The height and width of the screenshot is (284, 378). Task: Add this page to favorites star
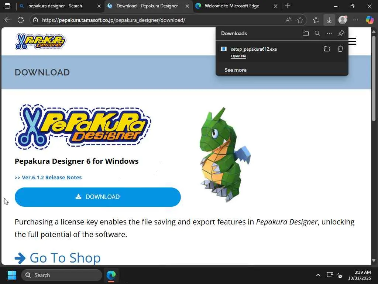(300, 20)
